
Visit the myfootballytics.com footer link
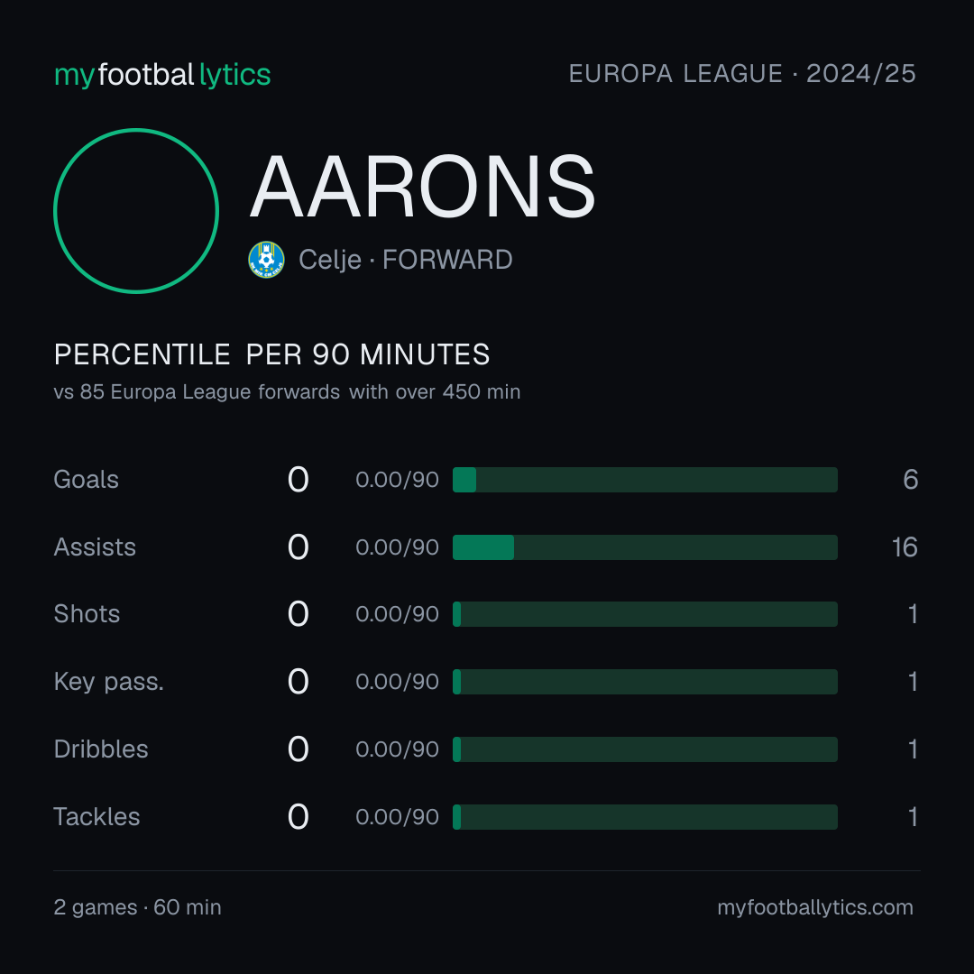click(x=815, y=907)
